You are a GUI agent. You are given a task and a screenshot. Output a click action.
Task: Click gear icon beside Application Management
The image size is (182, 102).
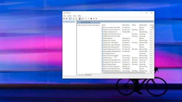[x=102, y=47]
